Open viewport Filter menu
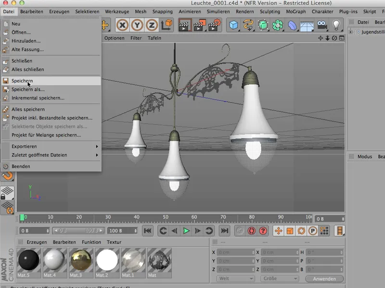 [x=136, y=38]
